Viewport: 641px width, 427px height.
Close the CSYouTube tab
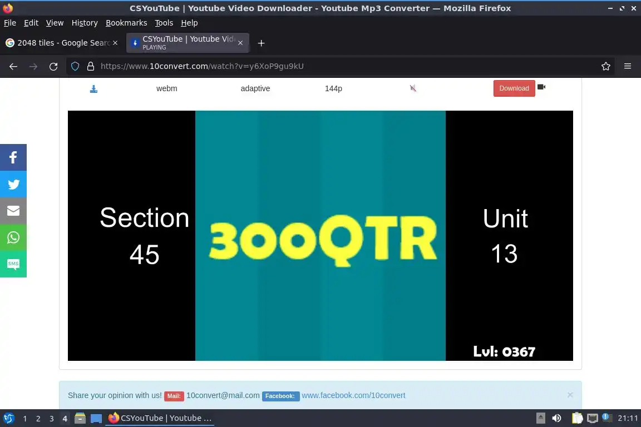point(240,43)
